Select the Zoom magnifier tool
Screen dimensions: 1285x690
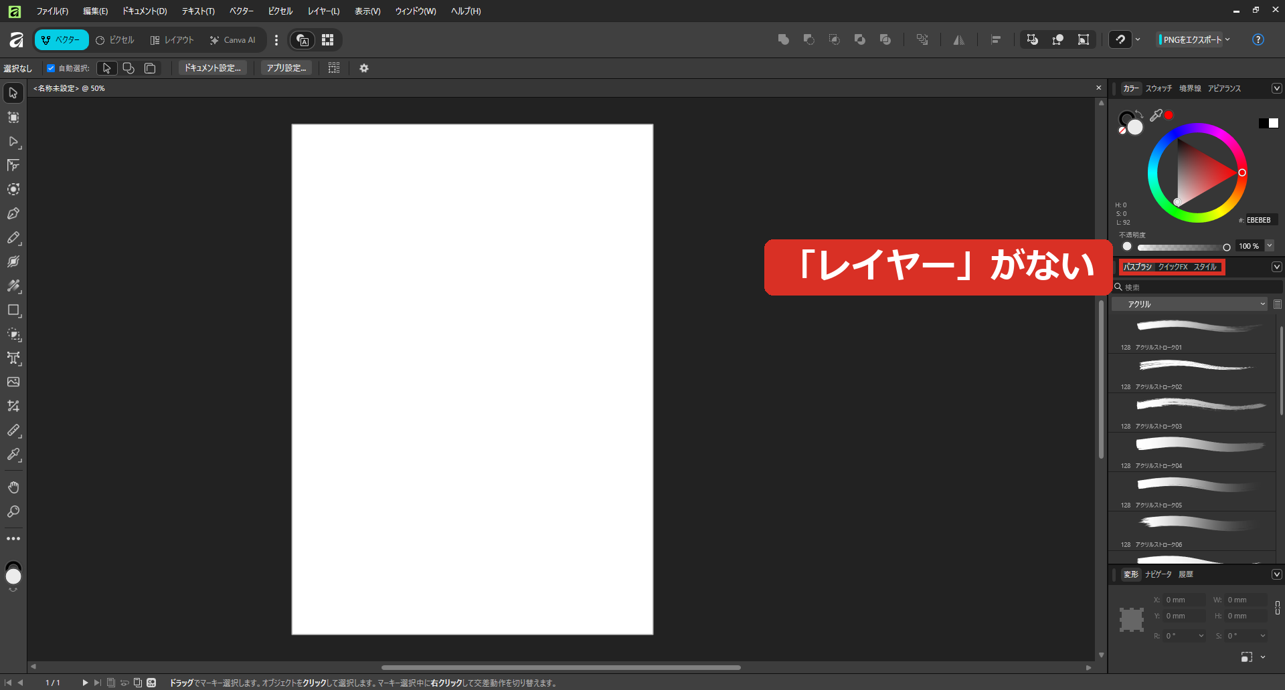coord(13,512)
